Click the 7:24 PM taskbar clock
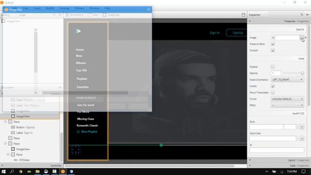This screenshot has width=311, height=175. click(292, 172)
